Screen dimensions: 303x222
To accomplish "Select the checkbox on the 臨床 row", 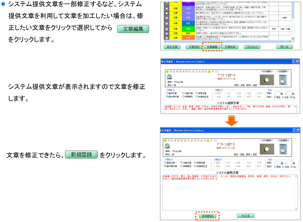I will point(167,33).
